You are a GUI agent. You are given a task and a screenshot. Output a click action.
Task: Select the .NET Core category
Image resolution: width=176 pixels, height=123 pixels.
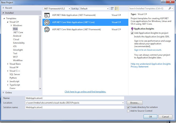tap(18, 32)
